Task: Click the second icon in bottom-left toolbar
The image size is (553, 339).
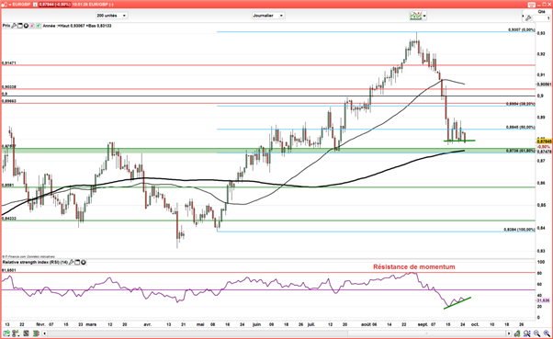Action: (16, 333)
